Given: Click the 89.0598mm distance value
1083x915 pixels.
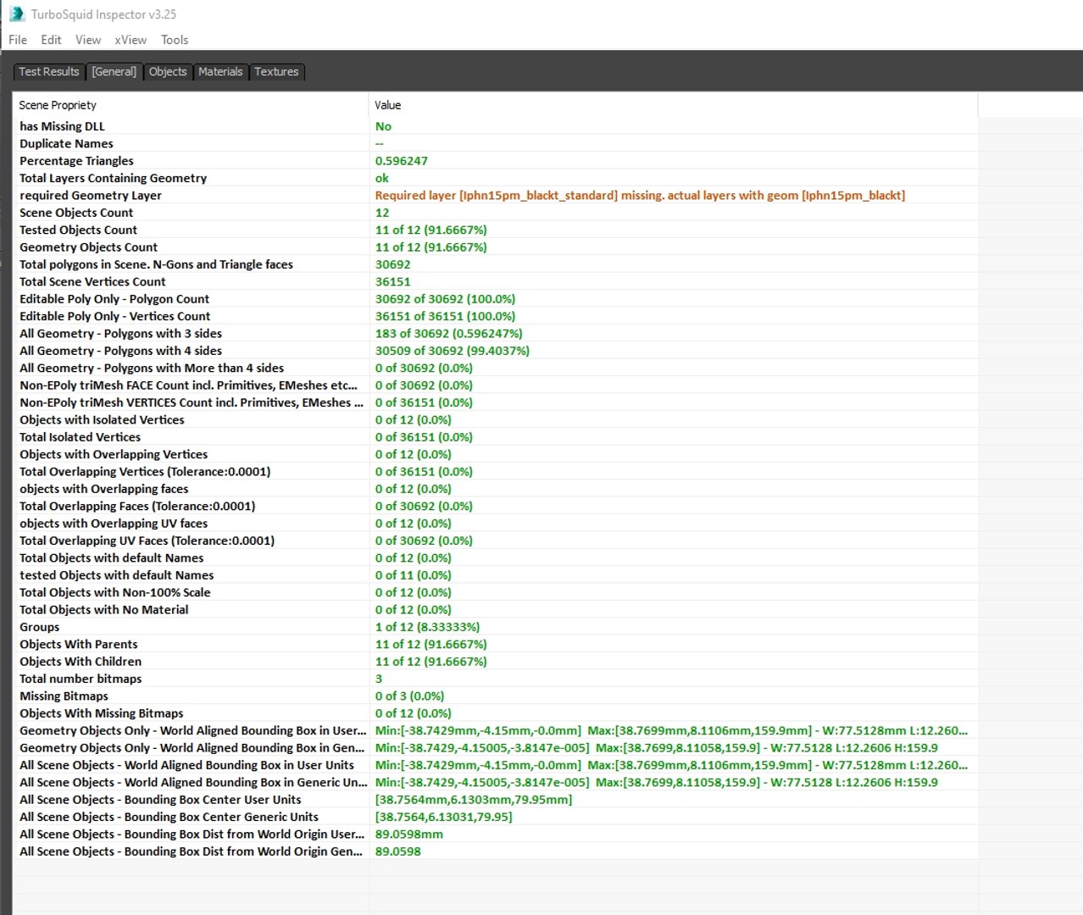Looking at the screenshot, I should tap(409, 835).
